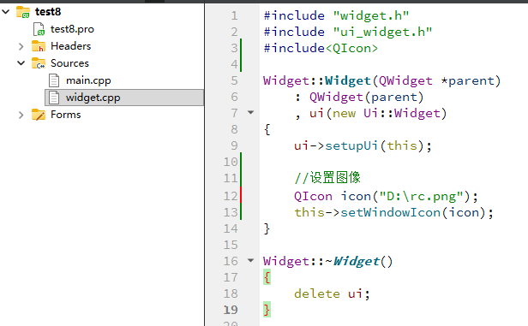Click the highlighted opening brace on line 17
Viewport: 528px width, 326px height.
point(267,277)
